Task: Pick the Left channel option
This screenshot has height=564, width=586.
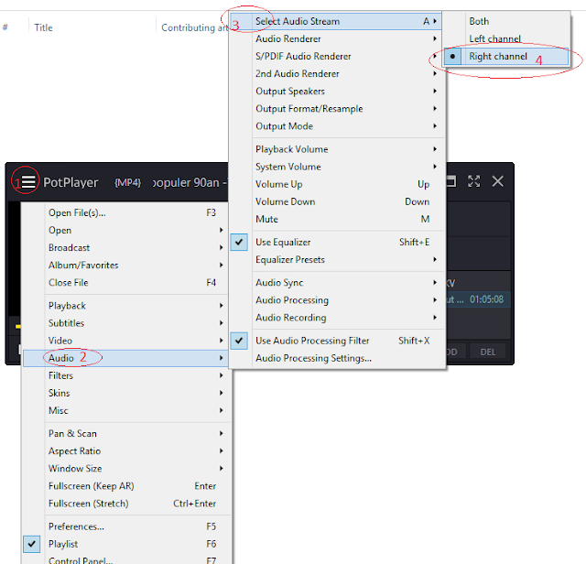Action: point(505,38)
